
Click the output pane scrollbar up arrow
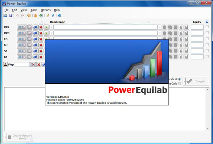coord(207,90)
